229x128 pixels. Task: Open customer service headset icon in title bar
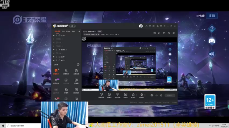pyautogui.click(x=146, y=26)
